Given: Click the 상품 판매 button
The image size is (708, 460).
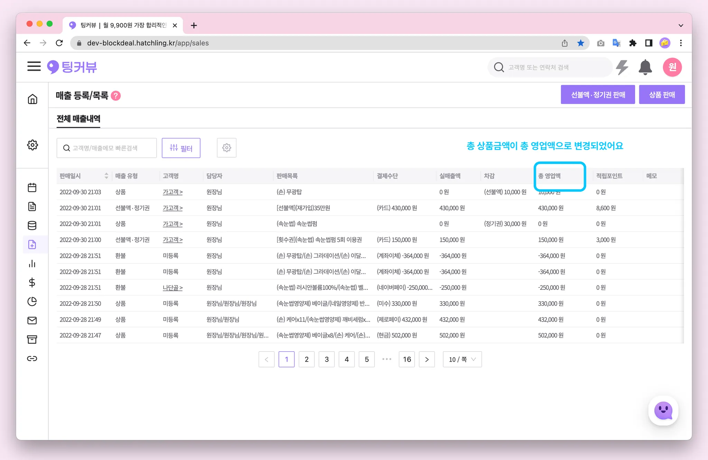Looking at the screenshot, I should [661, 95].
